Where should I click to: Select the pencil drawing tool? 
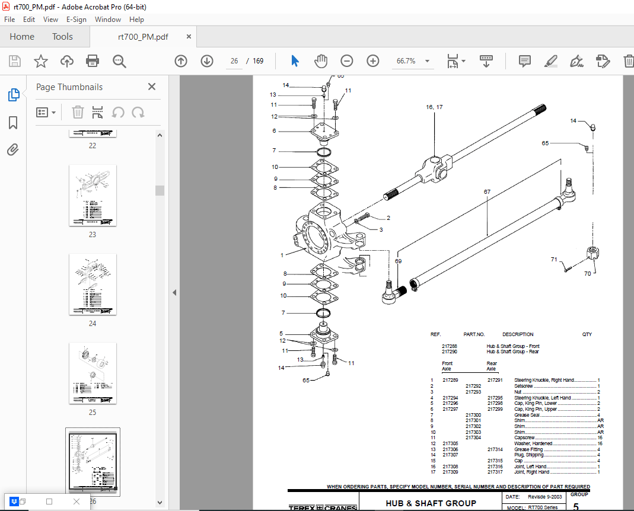[x=550, y=60]
